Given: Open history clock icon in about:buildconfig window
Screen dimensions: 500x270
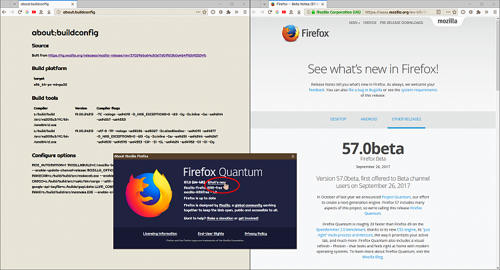Looking at the screenshot, I should tap(213, 12).
